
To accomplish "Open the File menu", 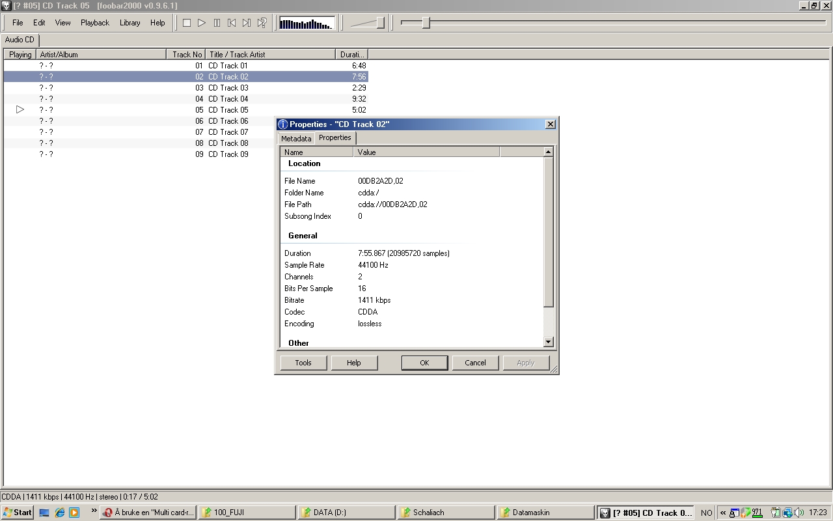I will [18, 23].
